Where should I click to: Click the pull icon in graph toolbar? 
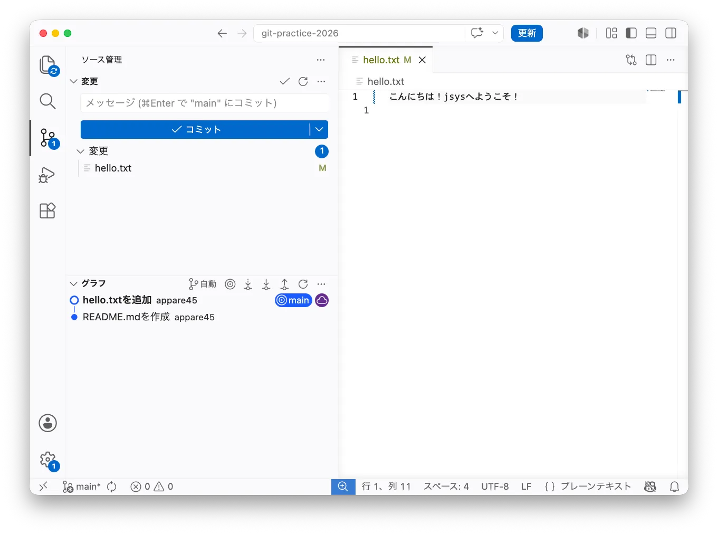266,284
